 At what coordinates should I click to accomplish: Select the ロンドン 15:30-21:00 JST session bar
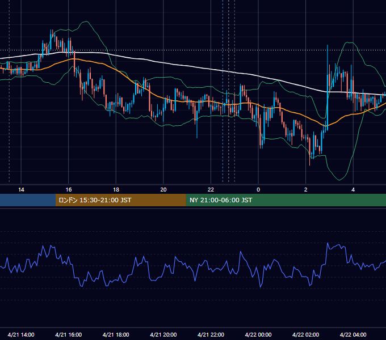[120, 200]
